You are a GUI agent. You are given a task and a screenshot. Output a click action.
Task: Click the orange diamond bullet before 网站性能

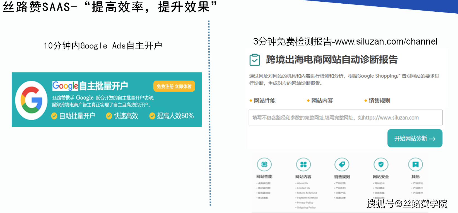point(251,101)
